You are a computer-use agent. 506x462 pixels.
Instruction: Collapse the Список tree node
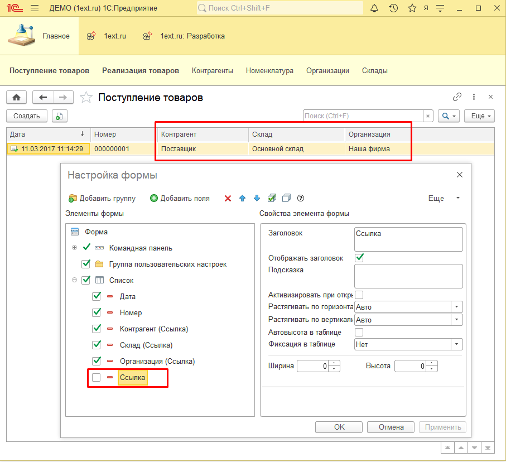click(x=74, y=280)
